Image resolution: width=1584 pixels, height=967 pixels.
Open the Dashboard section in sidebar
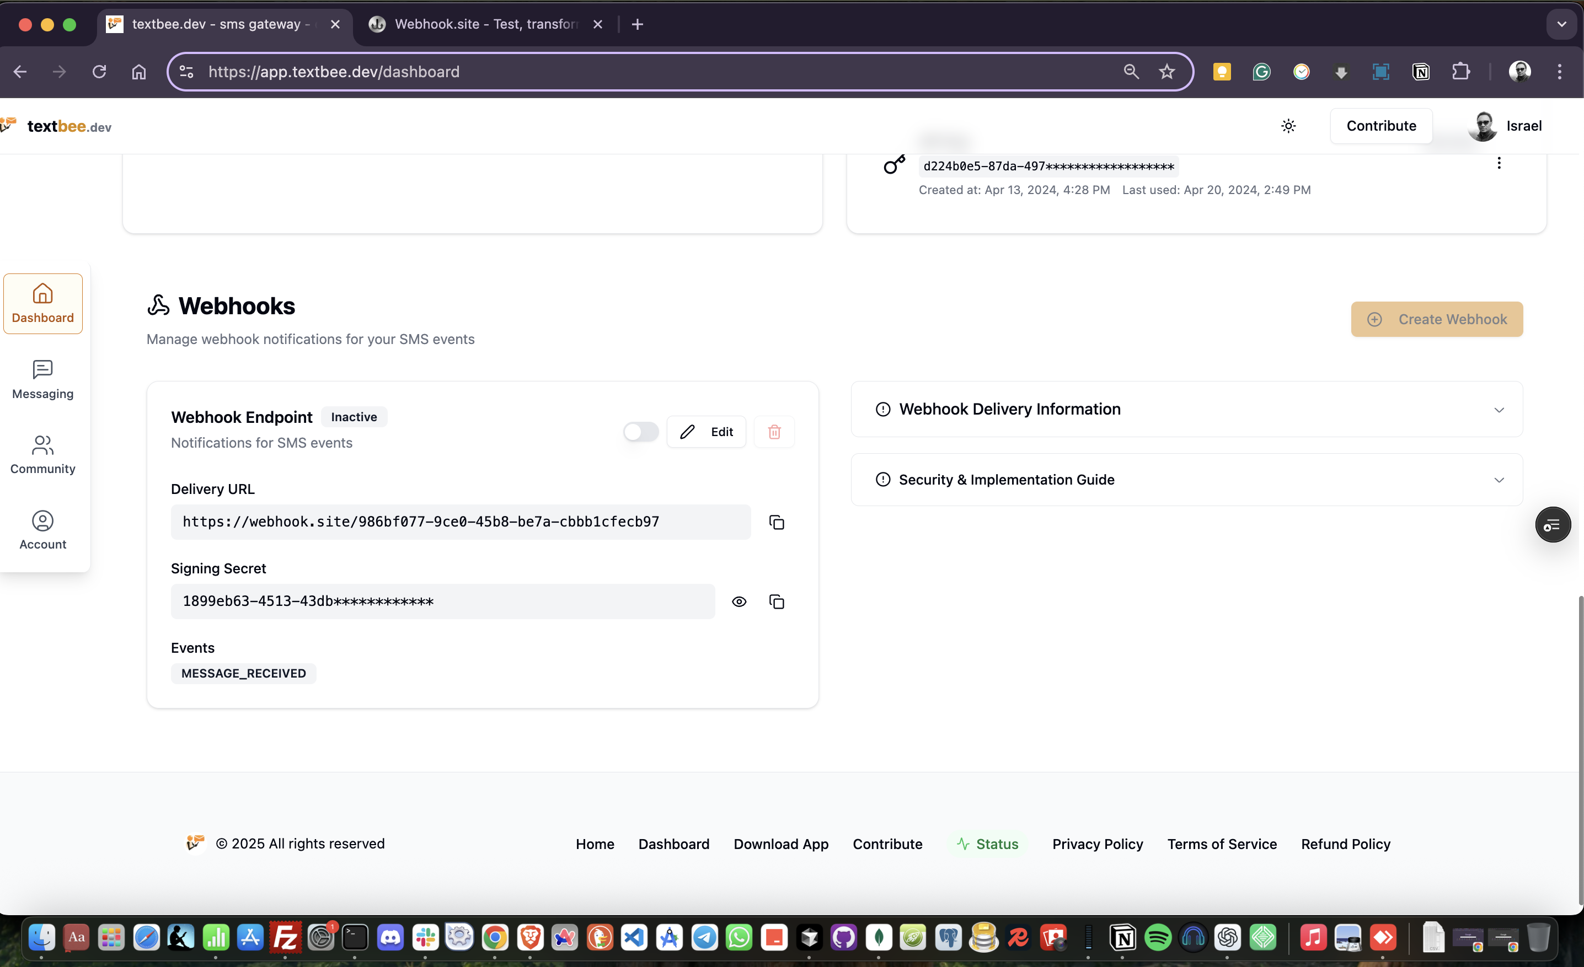(x=42, y=303)
